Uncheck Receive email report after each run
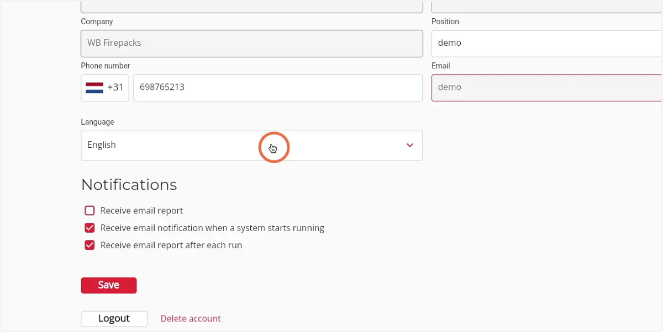 pos(90,245)
